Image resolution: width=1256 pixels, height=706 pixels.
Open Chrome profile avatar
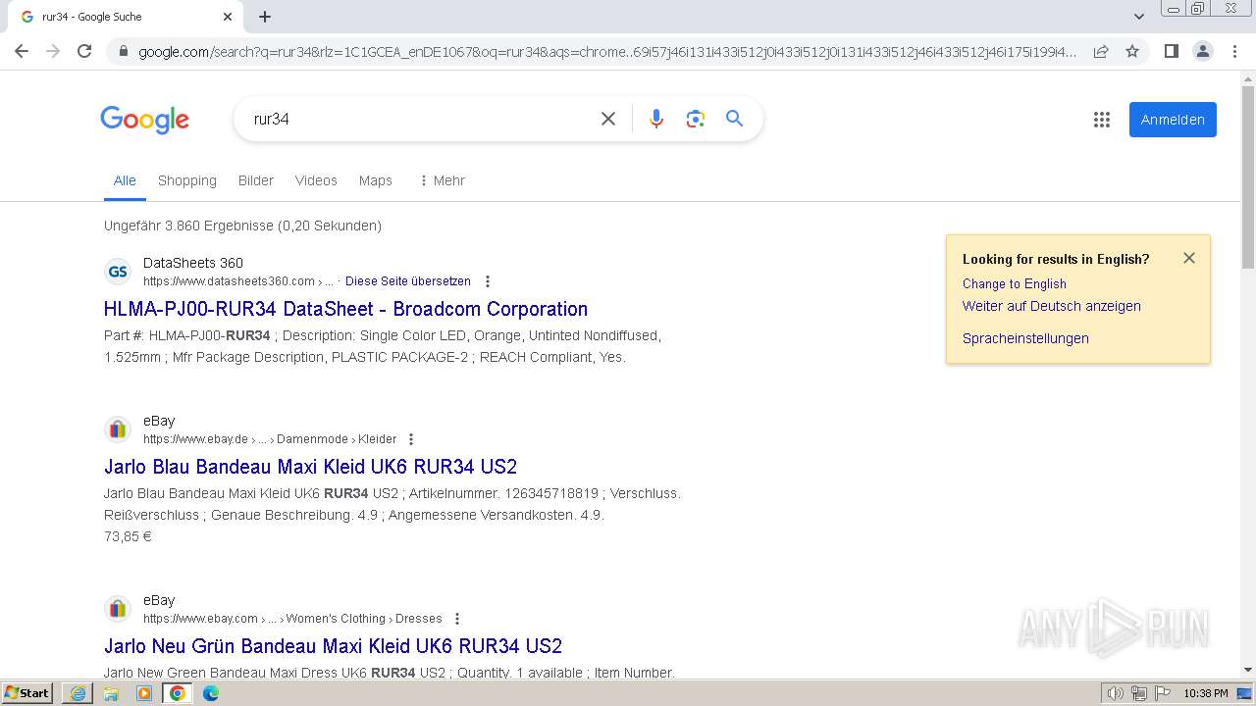coord(1202,51)
